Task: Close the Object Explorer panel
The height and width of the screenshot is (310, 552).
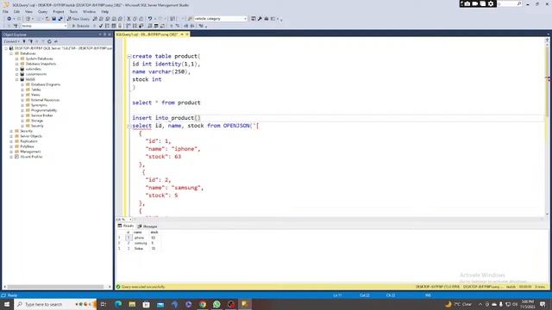Action: [x=110, y=34]
